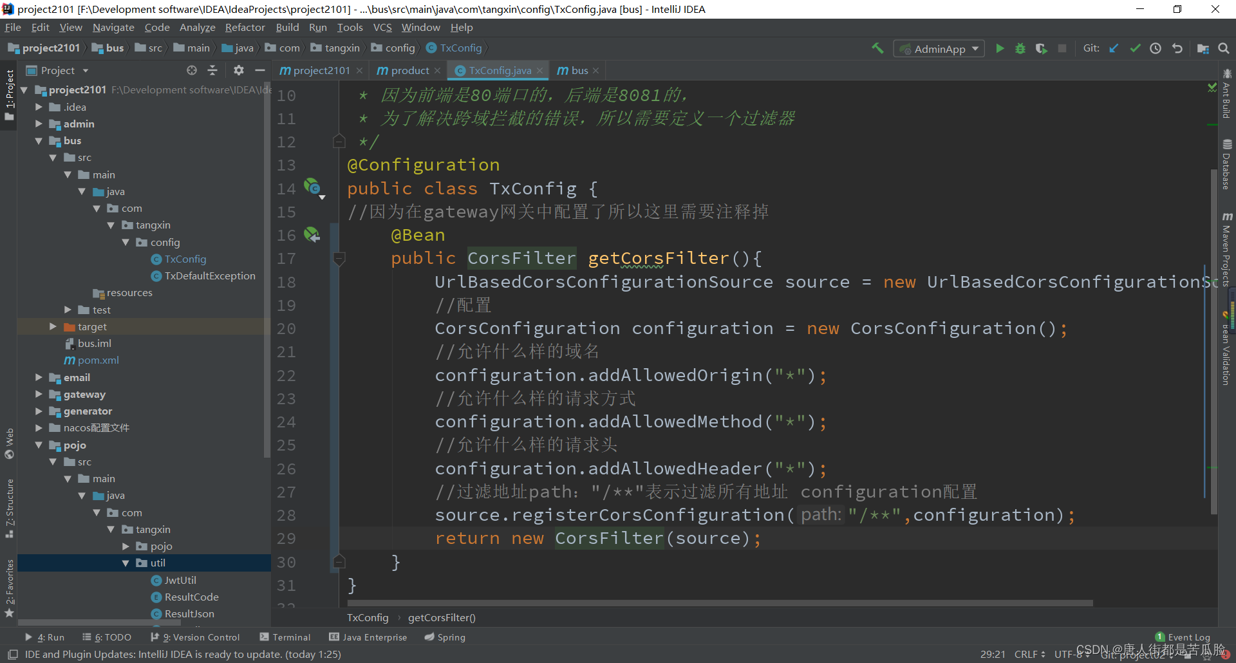This screenshot has height=663, width=1236.
Task: Click the inspection status checkmark icon
Action: [x=1212, y=87]
